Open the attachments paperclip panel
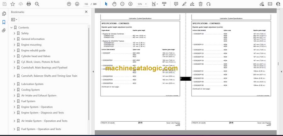Viewport: 283px width, 136px height. [4, 30]
